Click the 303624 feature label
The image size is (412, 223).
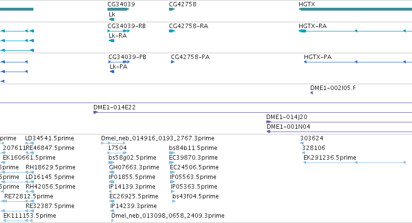coord(312,138)
